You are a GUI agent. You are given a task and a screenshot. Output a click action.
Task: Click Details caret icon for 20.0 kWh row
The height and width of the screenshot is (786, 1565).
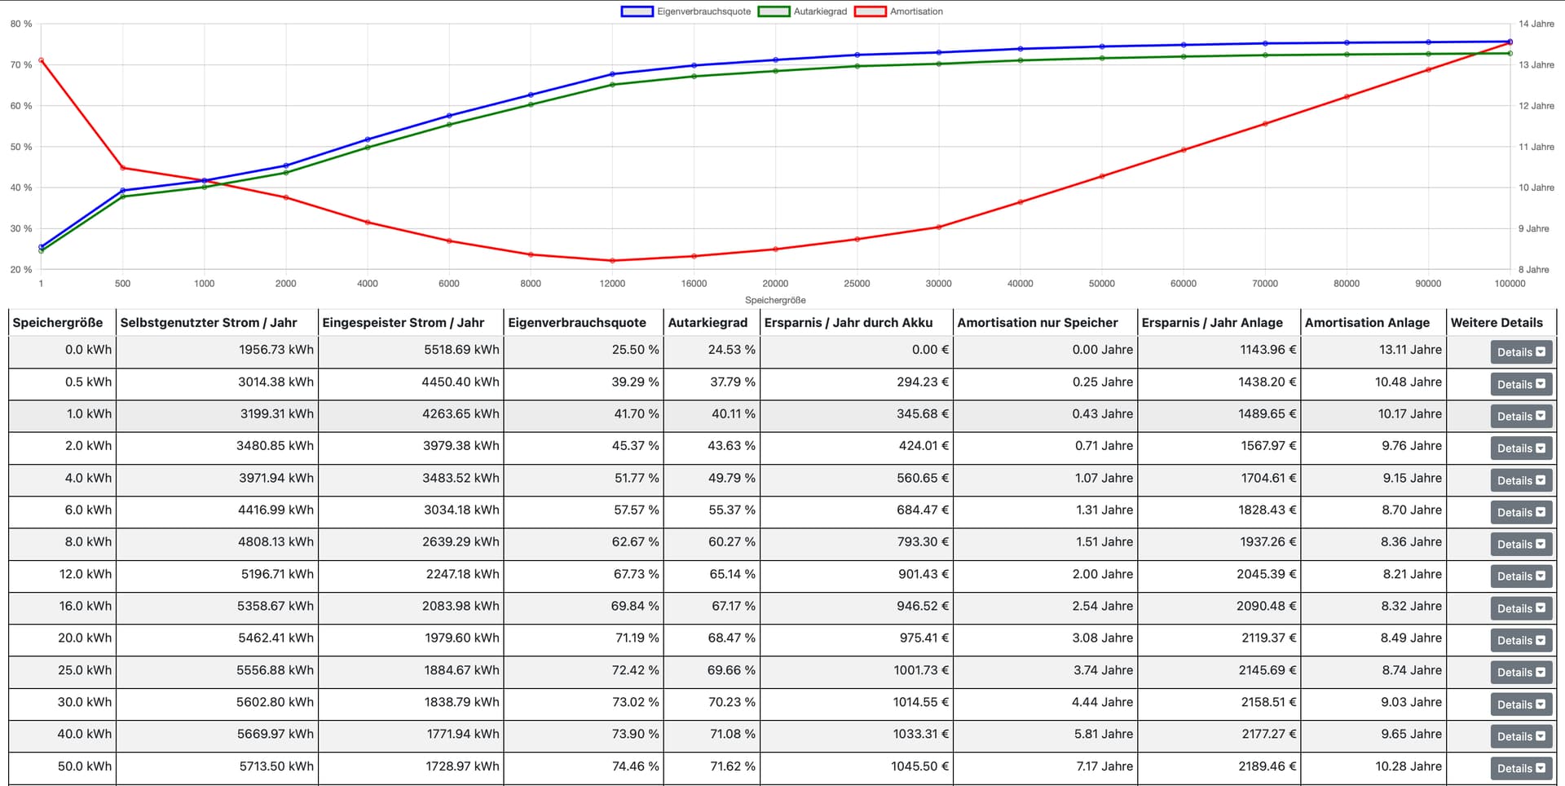1541,640
